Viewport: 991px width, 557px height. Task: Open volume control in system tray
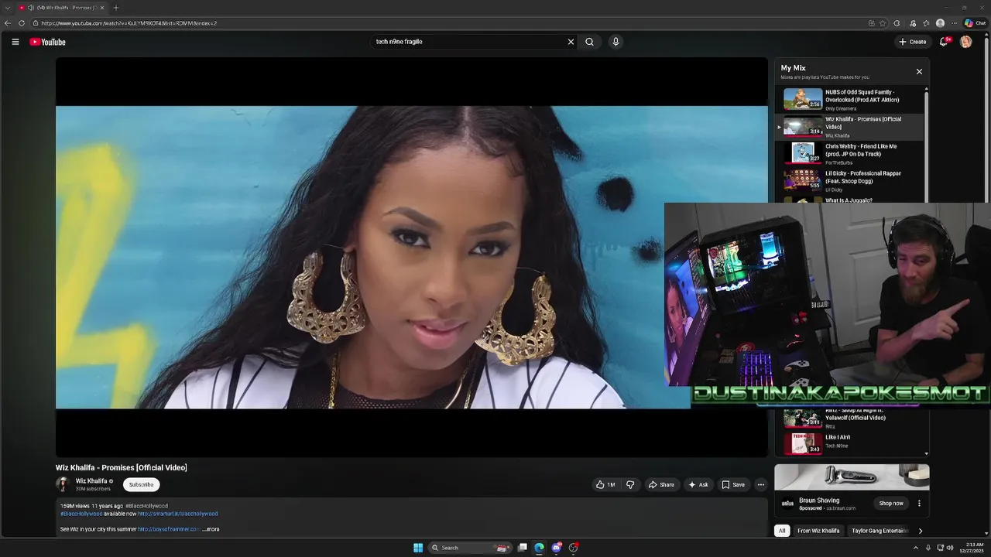[x=951, y=548]
